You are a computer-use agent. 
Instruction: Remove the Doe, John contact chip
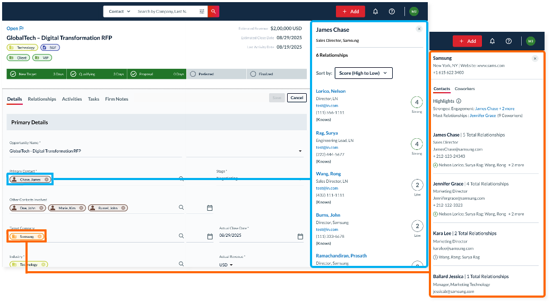coord(41,208)
